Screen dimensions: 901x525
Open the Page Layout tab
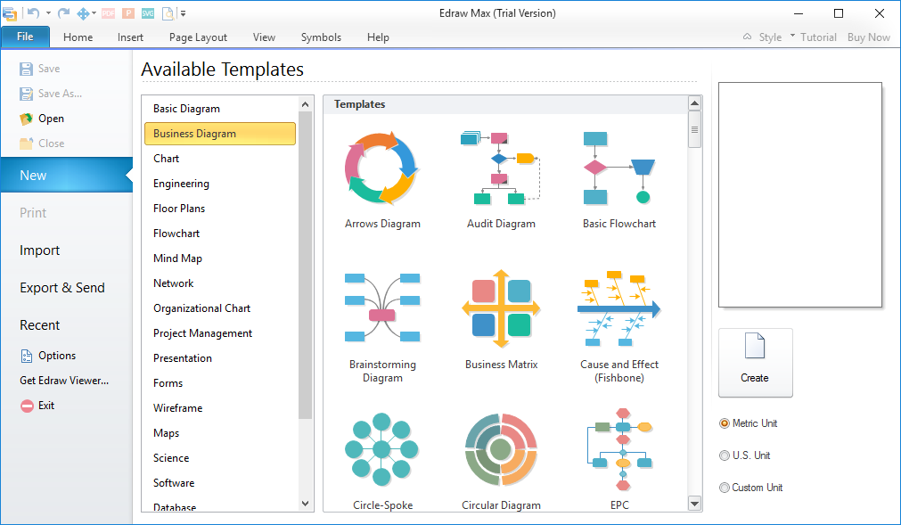coord(198,37)
